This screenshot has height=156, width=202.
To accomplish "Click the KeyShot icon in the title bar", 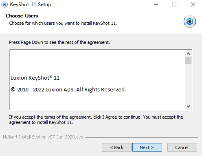I will [x=4, y=4].
